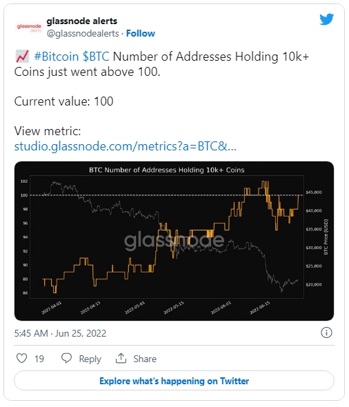Click the share upload arrow icon
349x407 pixels.
pos(121,358)
